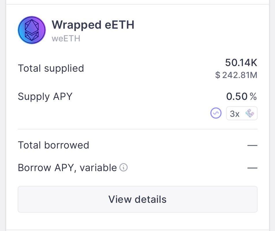Click the ether.fi points logo in badge
This screenshot has width=275, height=231.
tap(250, 113)
